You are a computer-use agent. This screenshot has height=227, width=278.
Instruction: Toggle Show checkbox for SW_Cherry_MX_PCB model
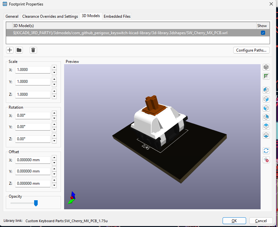[263, 33]
